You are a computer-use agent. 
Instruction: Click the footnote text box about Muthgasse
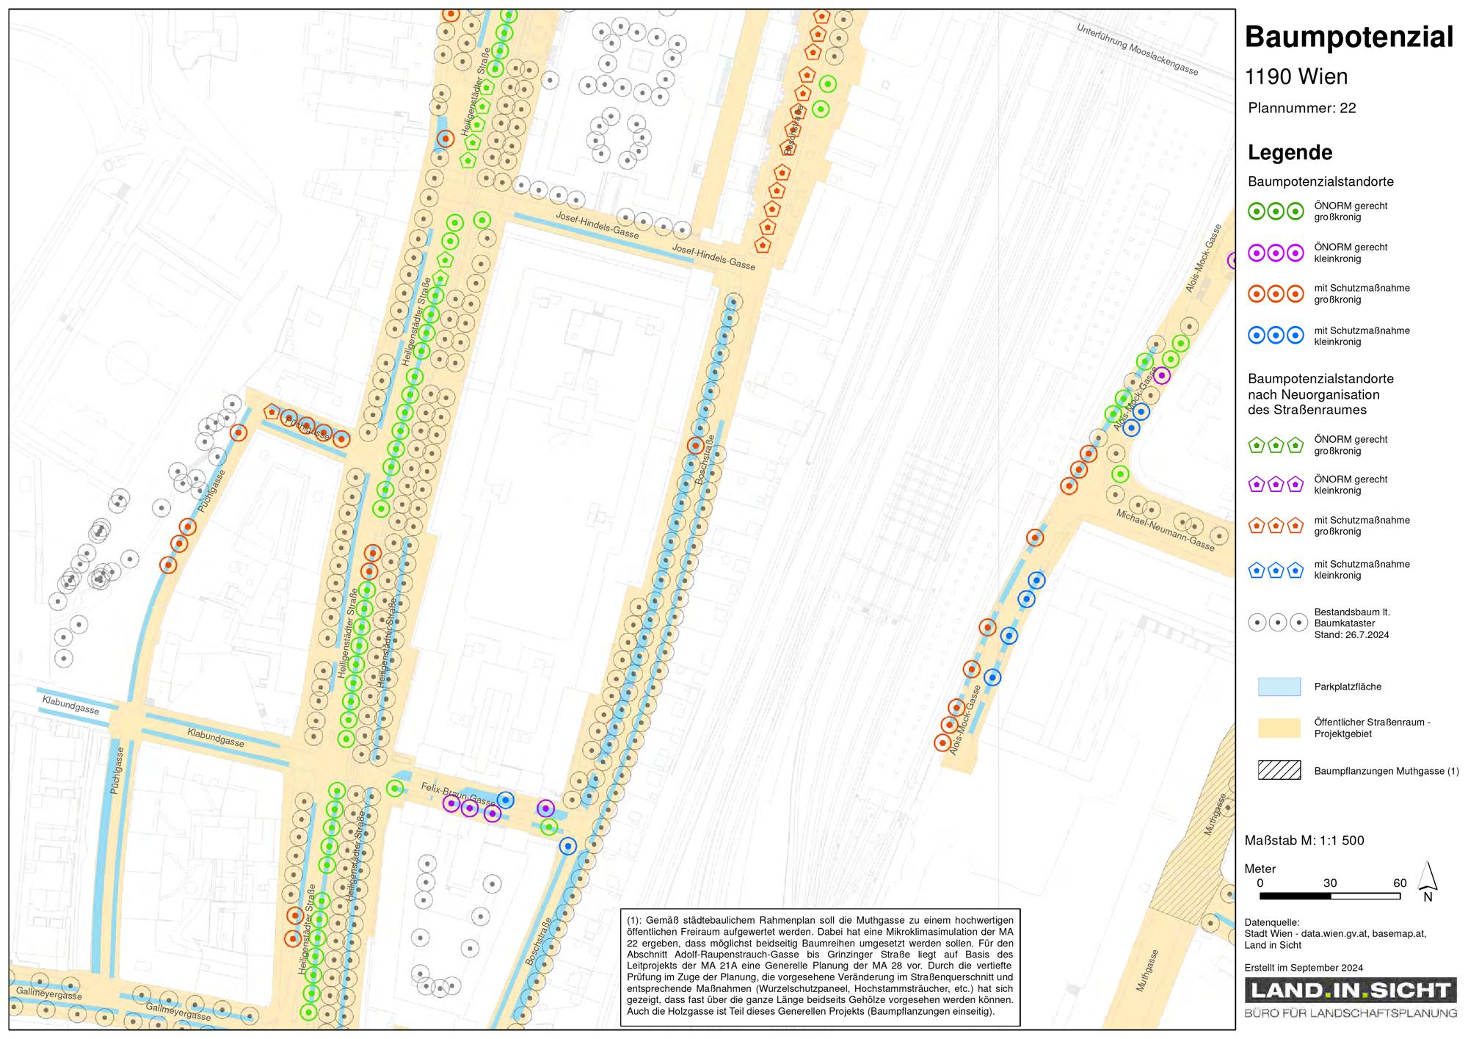[820, 967]
